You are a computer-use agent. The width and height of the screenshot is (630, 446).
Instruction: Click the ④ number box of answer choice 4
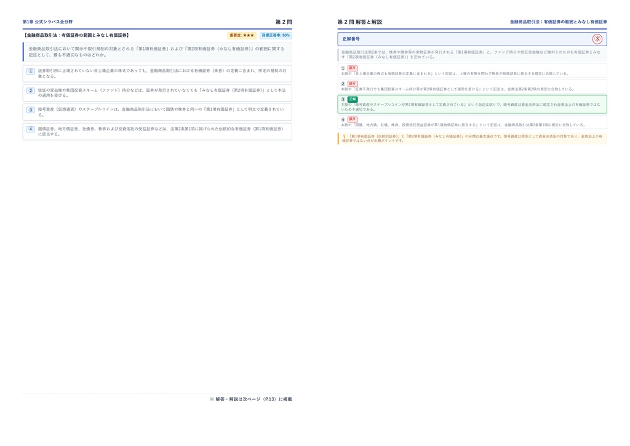click(x=31, y=129)
